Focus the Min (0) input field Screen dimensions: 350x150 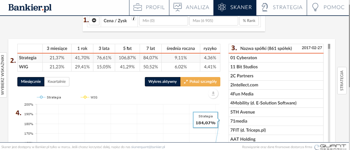(x=163, y=21)
